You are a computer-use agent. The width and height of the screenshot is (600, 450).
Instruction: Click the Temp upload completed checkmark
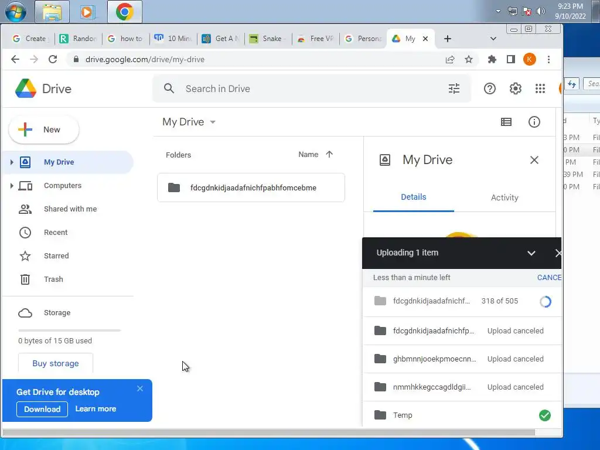[545, 415]
